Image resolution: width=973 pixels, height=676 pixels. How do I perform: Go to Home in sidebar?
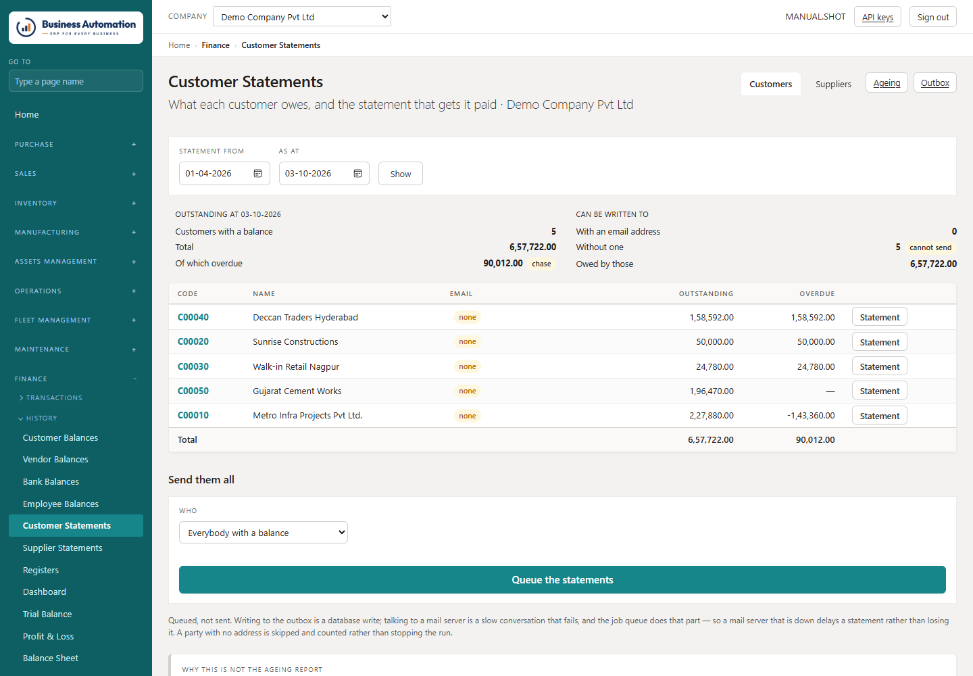76,115
